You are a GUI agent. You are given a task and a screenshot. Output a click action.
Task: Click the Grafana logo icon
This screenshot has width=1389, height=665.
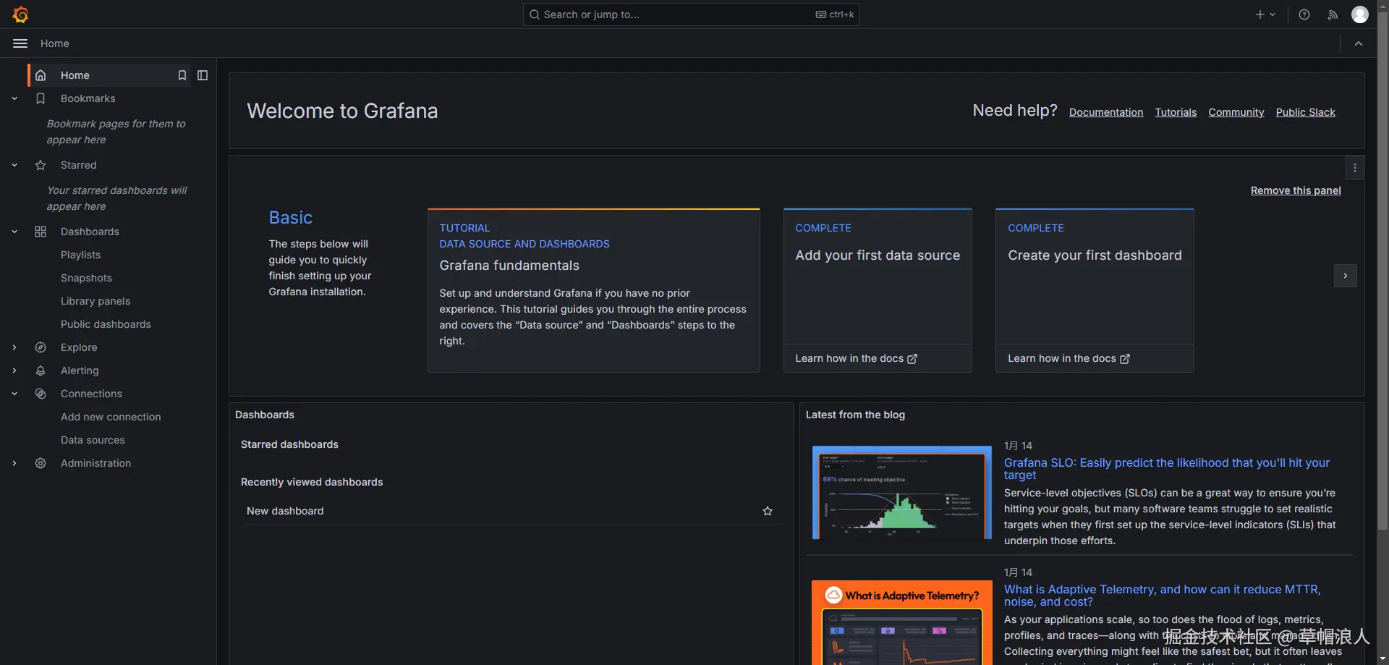point(20,14)
